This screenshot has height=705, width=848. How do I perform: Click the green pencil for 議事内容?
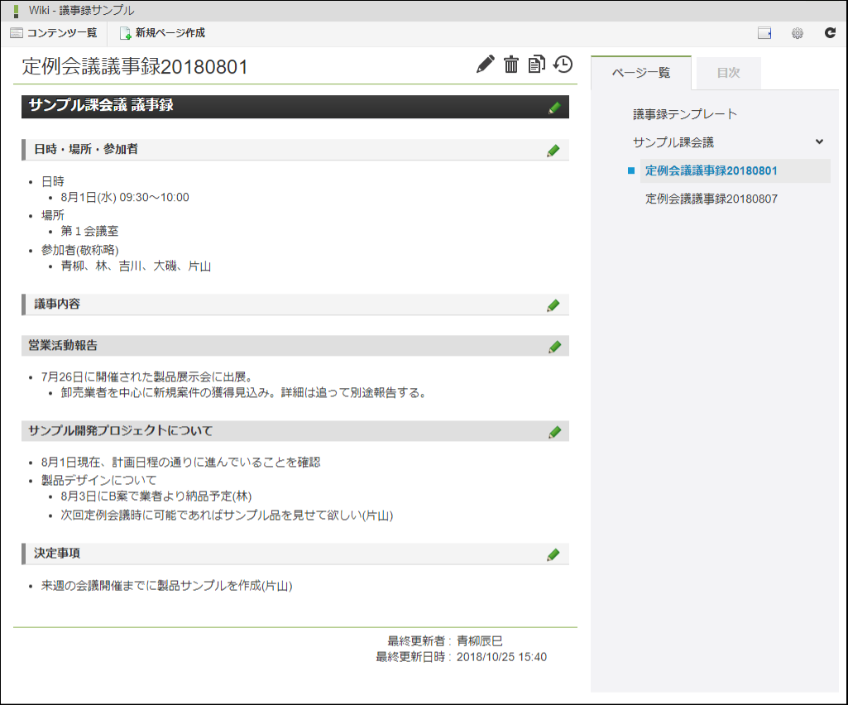click(x=553, y=305)
